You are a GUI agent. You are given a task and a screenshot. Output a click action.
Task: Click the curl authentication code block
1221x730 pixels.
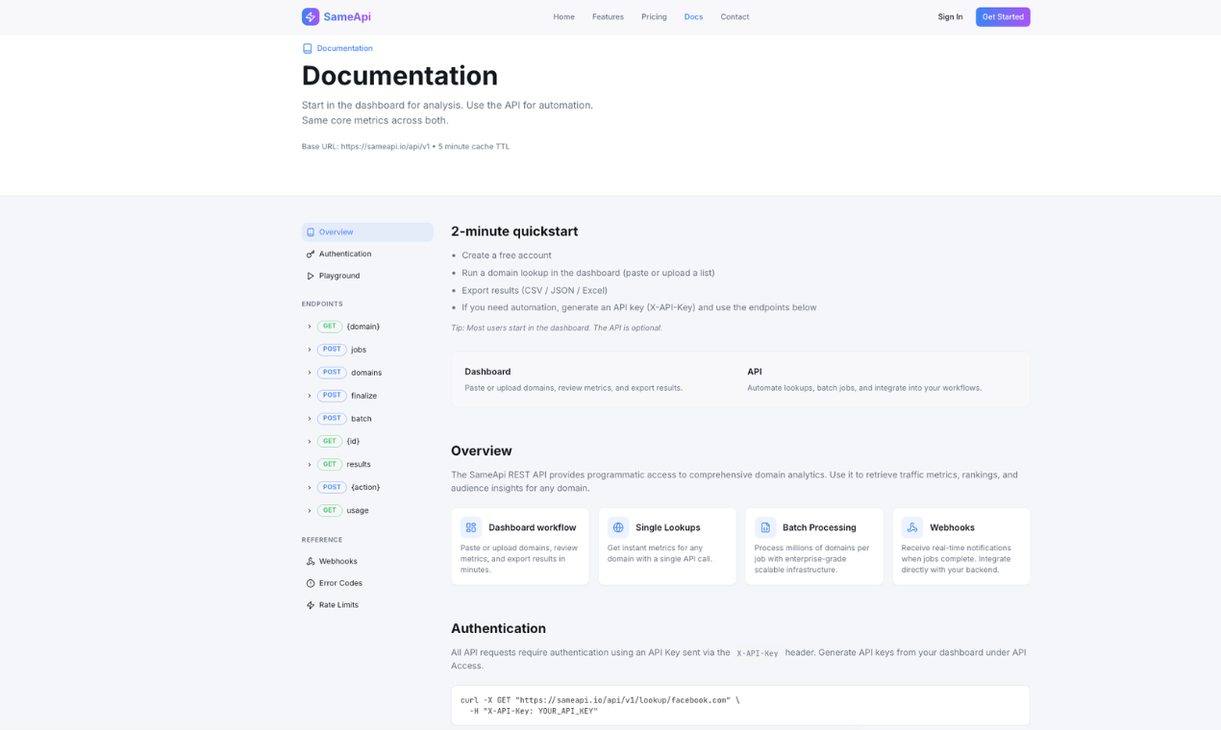tap(740, 705)
